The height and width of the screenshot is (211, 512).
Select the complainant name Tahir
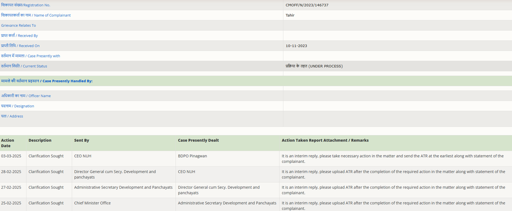point(290,15)
